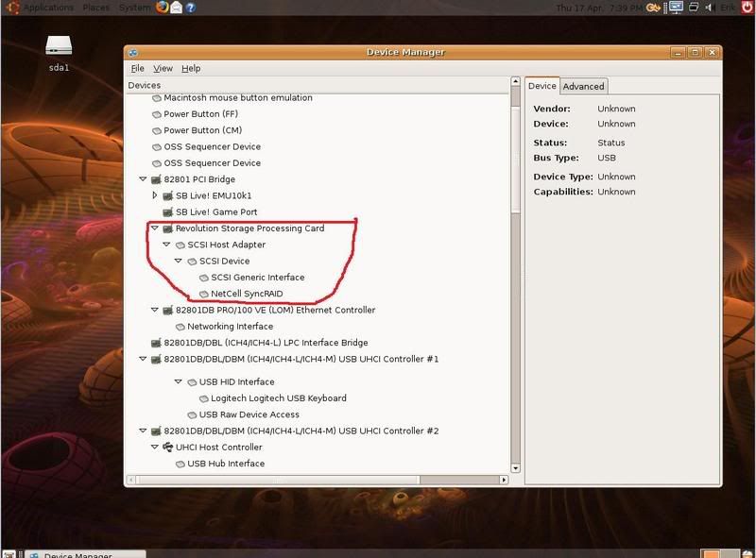Open the File menu

pos(137,68)
